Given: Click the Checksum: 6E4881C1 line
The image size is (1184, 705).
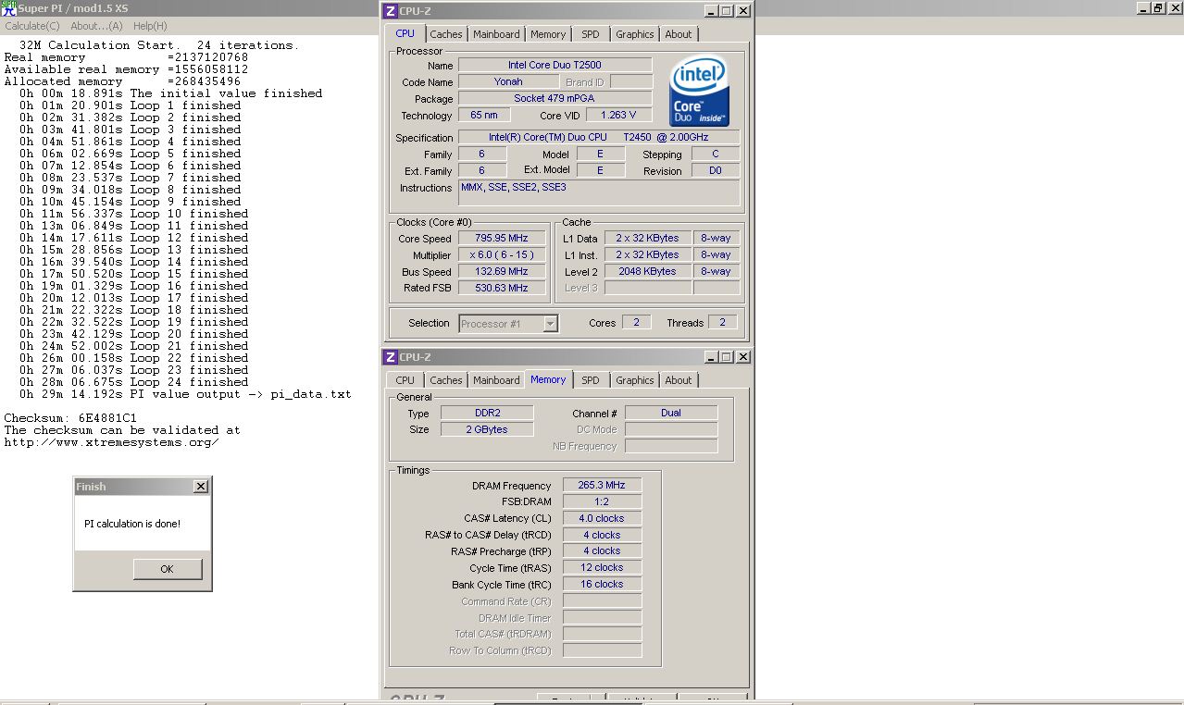Looking at the screenshot, I should tap(70, 418).
